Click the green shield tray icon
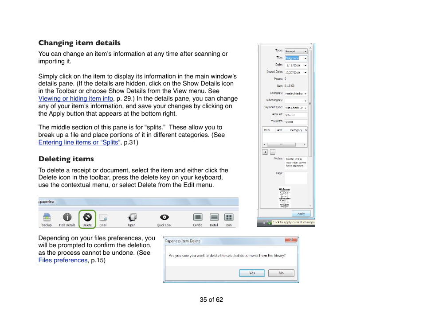The width and height of the screenshot is (423, 327). pos(269,223)
